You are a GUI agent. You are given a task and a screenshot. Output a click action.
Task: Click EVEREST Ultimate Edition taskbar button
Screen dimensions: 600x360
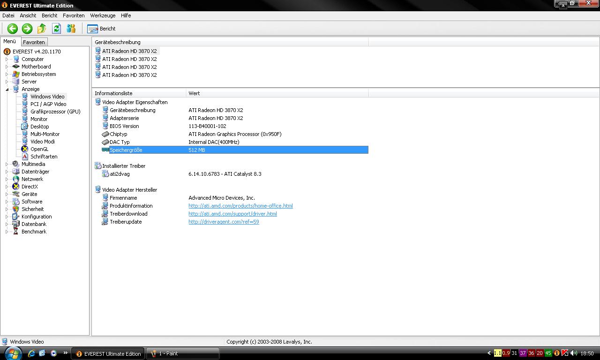pyautogui.click(x=108, y=353)
